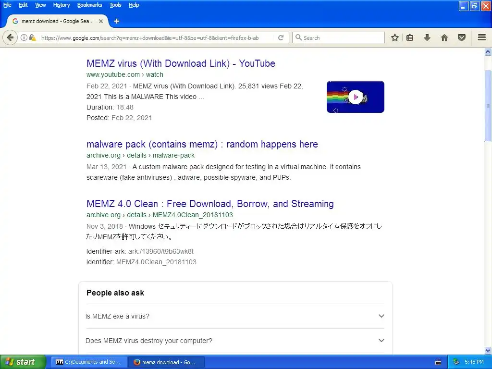Save page to Pocket icon
Screen dimensions: 492x369
click(x=462, y=37)
